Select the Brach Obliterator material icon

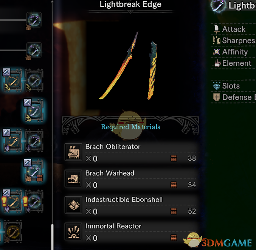73,152
